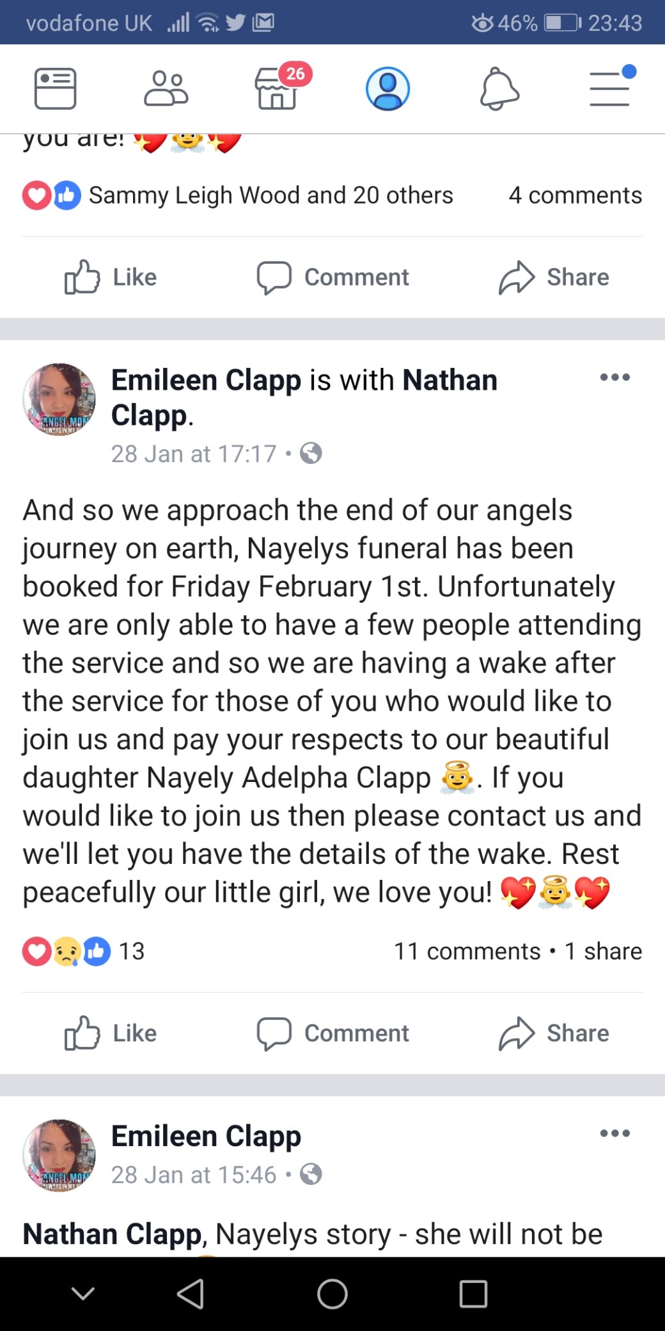665x1331 pixels.
Task: Open the Profile tab icon
Action: click(387, 88)
